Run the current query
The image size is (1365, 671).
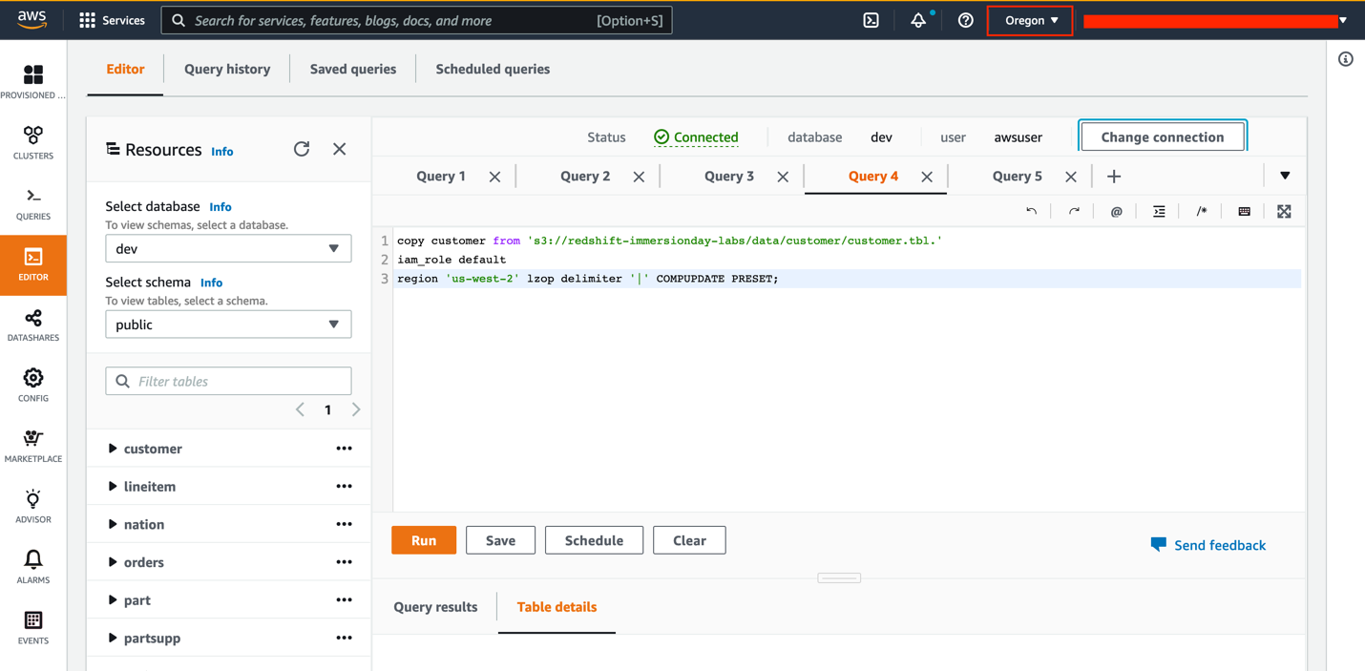(424, 540)
